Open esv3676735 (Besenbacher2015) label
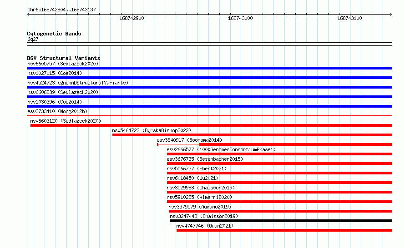The image size is (405, 248). pos(205,159)
